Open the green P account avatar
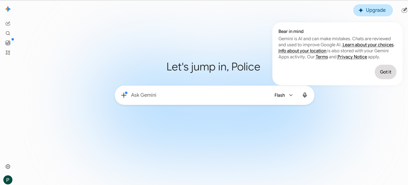Image resolution: width=408 pixels, height=185 pixels. point(8,180)
